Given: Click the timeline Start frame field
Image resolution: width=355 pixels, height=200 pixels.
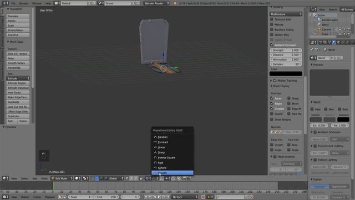Looking at the screenshot, I should [81, 197].
